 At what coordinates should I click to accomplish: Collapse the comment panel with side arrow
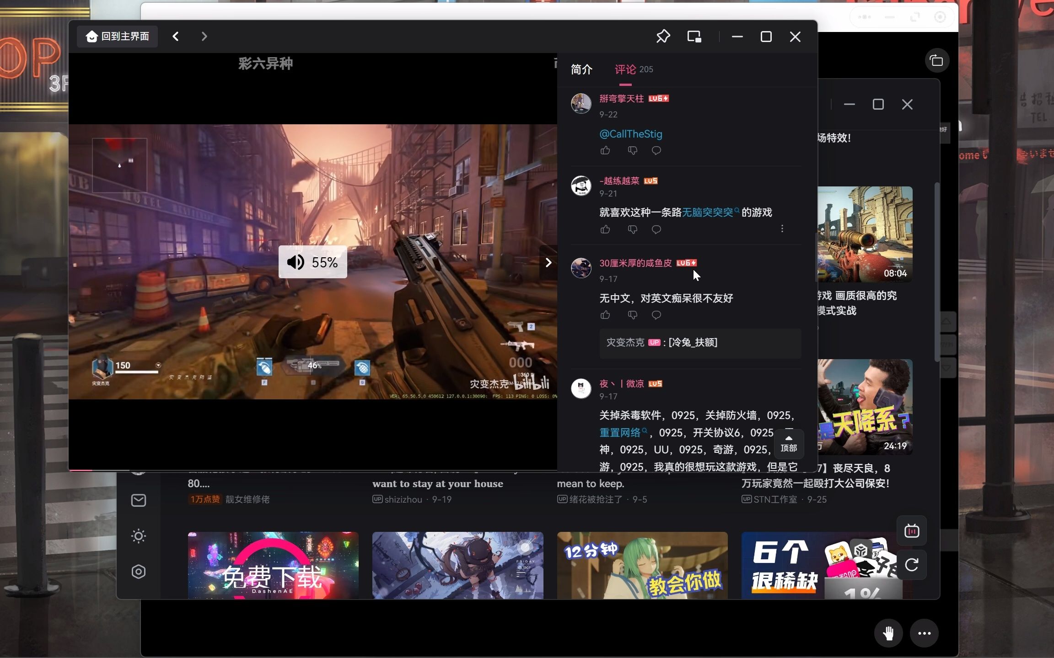(548, 262)
